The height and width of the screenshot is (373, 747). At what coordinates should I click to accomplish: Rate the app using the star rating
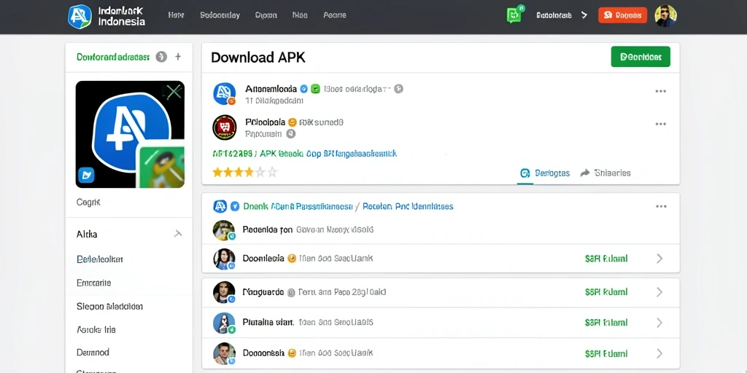point(245,172)
